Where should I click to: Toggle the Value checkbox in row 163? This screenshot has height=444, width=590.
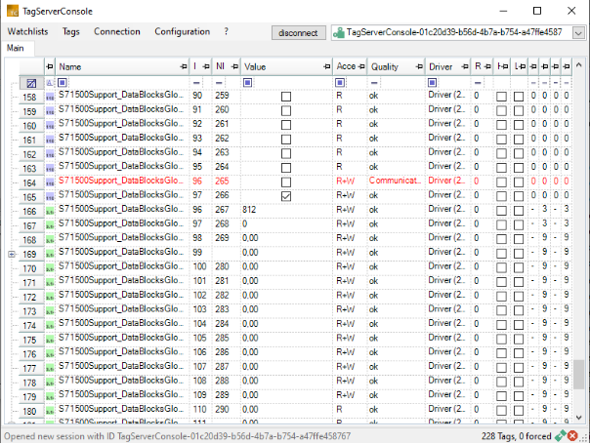tap(286, 168)
